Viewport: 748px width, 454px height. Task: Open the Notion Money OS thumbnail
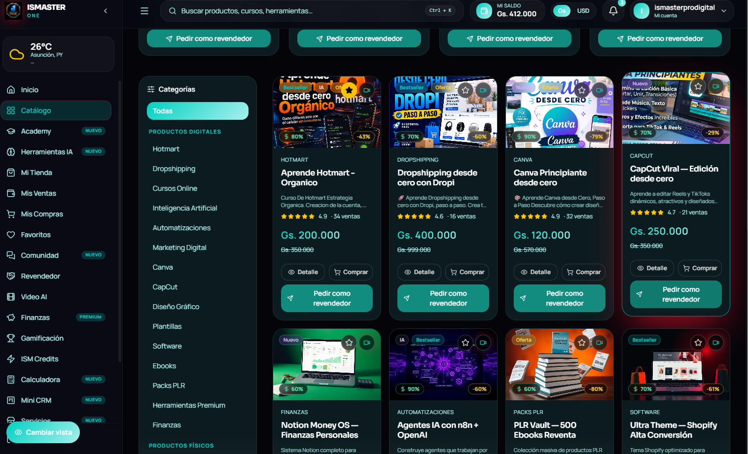(x=327, y=365)
